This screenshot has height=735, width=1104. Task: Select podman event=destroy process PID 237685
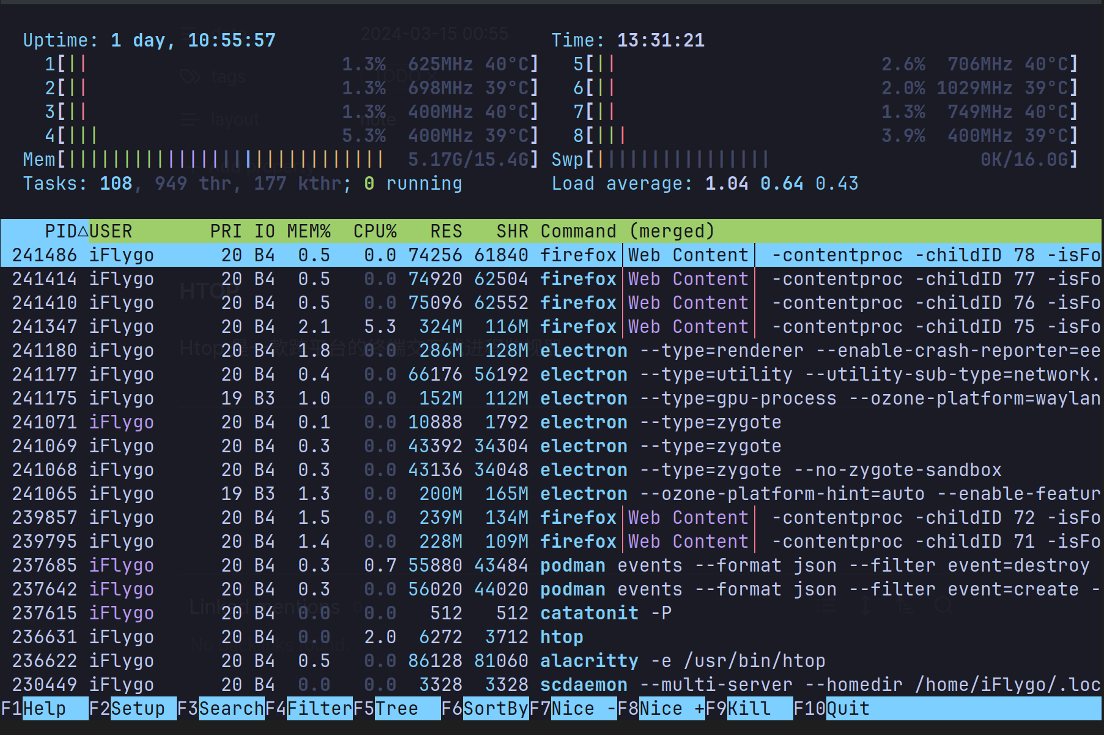[x=551, y=565]
